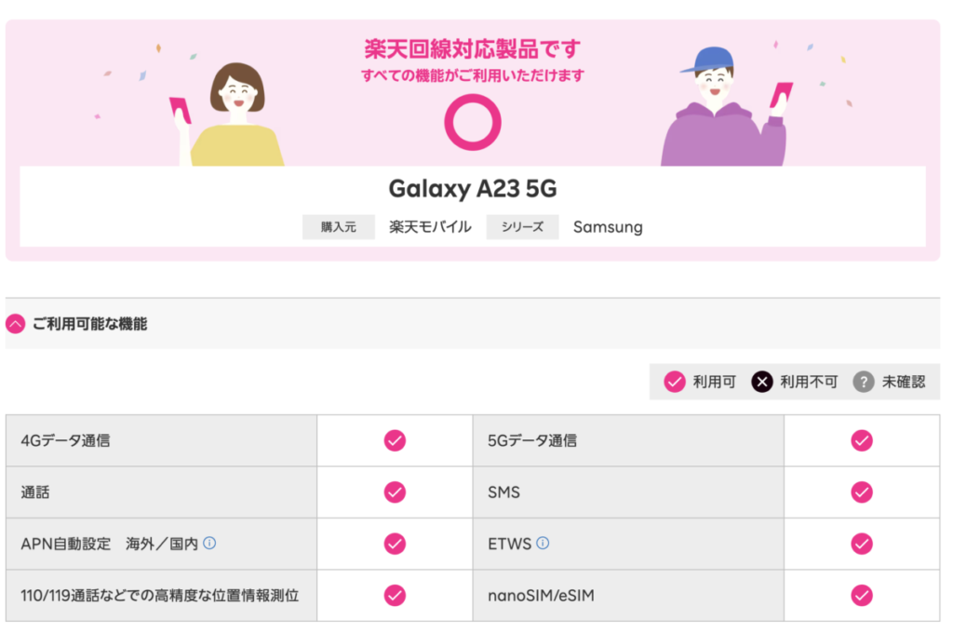This screenshot has height=633, width=953.
Task: Click the すべての機能がご利用いただけます subtitle
Action: coord(473,75)
